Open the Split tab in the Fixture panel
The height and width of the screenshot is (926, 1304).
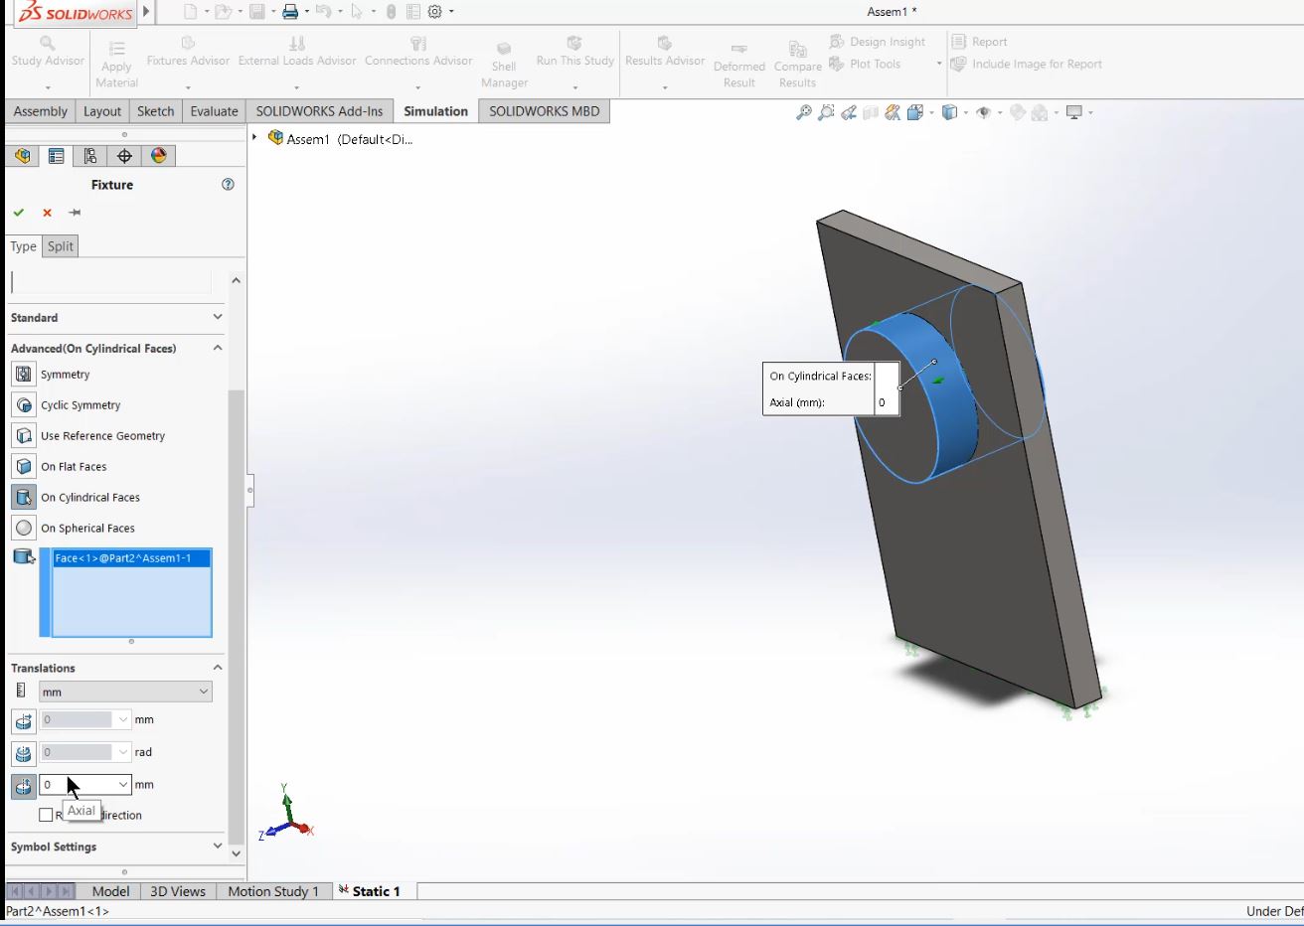coord(60,245)
